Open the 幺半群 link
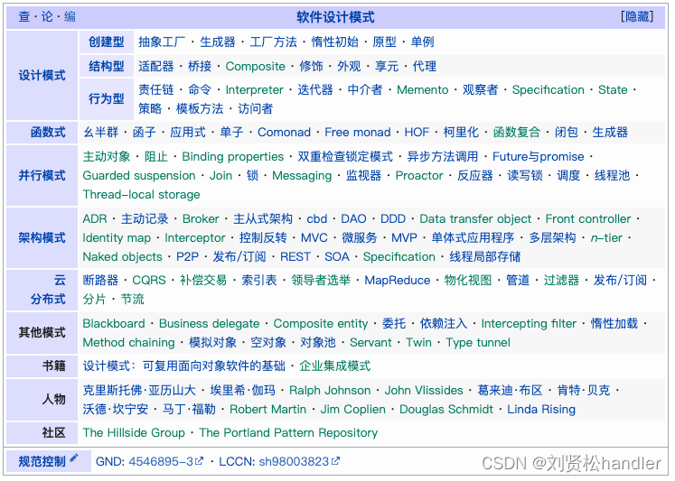The height and width of the screenshot is (481, 675). 100,133
